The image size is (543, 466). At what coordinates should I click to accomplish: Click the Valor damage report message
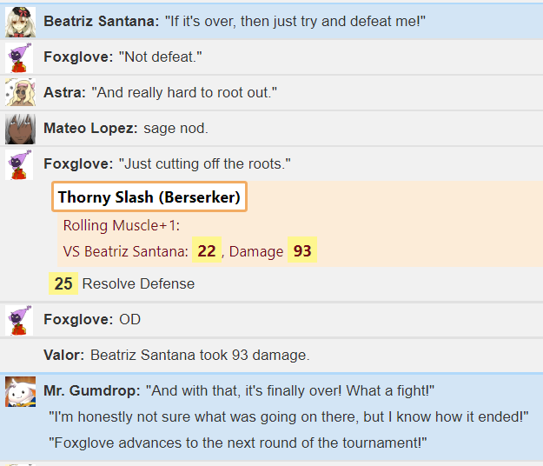tap(176, 355)
